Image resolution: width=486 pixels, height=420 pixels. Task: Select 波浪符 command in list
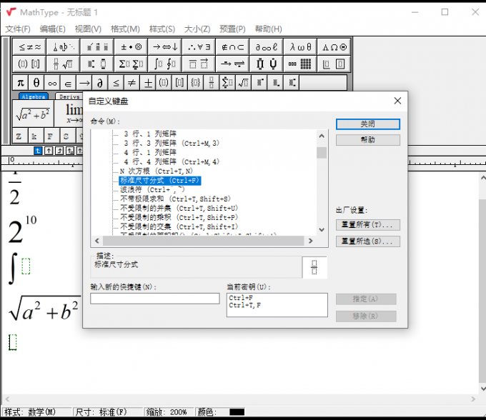click(152, 189)
